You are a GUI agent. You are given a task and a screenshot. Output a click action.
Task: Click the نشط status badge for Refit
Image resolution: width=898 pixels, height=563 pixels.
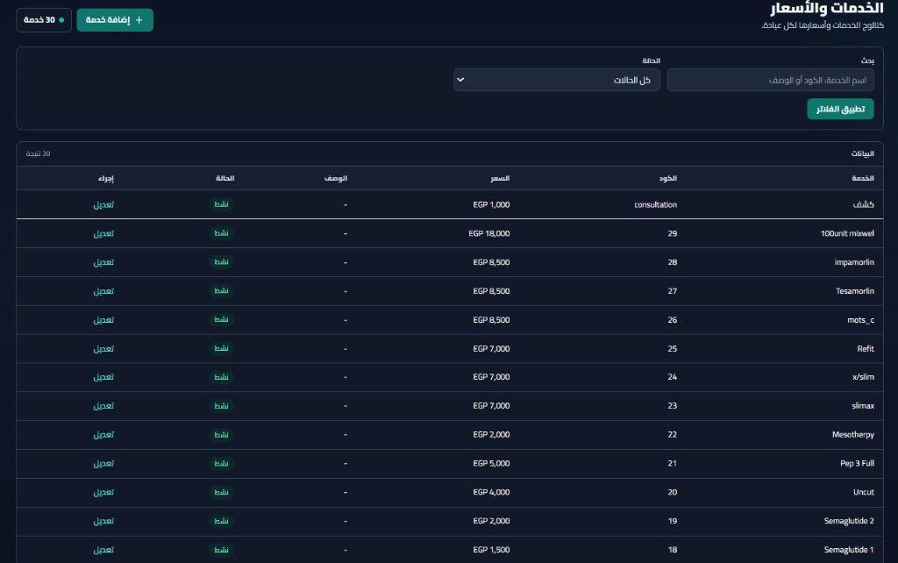[221, 348]
